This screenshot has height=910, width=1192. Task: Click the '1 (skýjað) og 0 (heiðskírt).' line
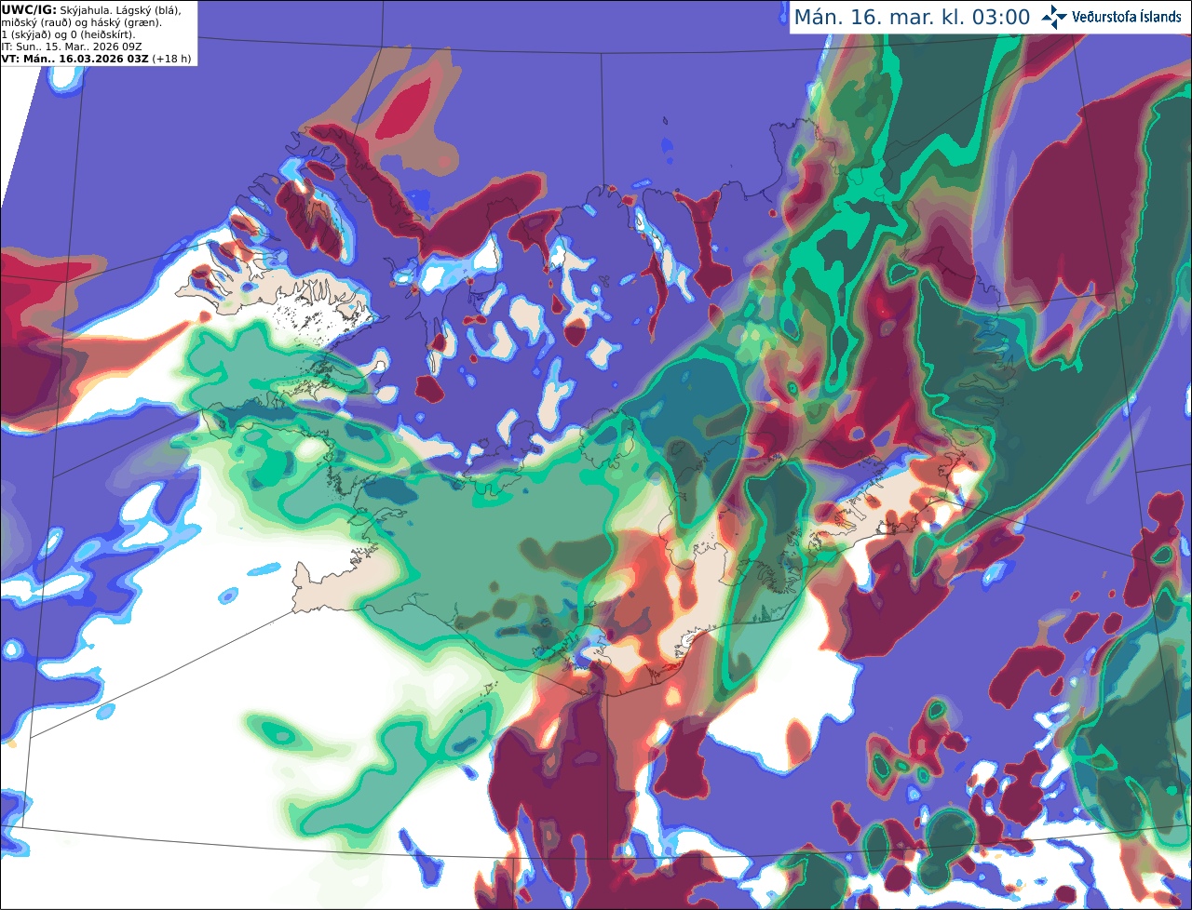(68, 34)
